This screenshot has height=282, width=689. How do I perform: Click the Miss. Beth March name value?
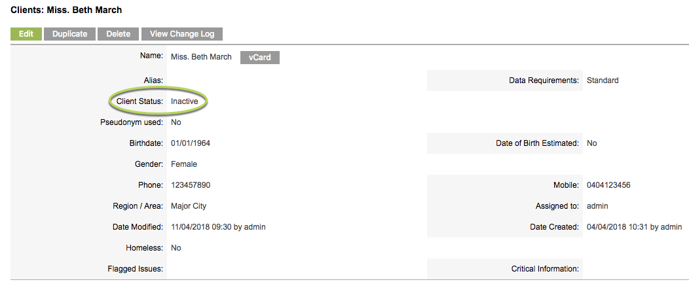(201, 57)
